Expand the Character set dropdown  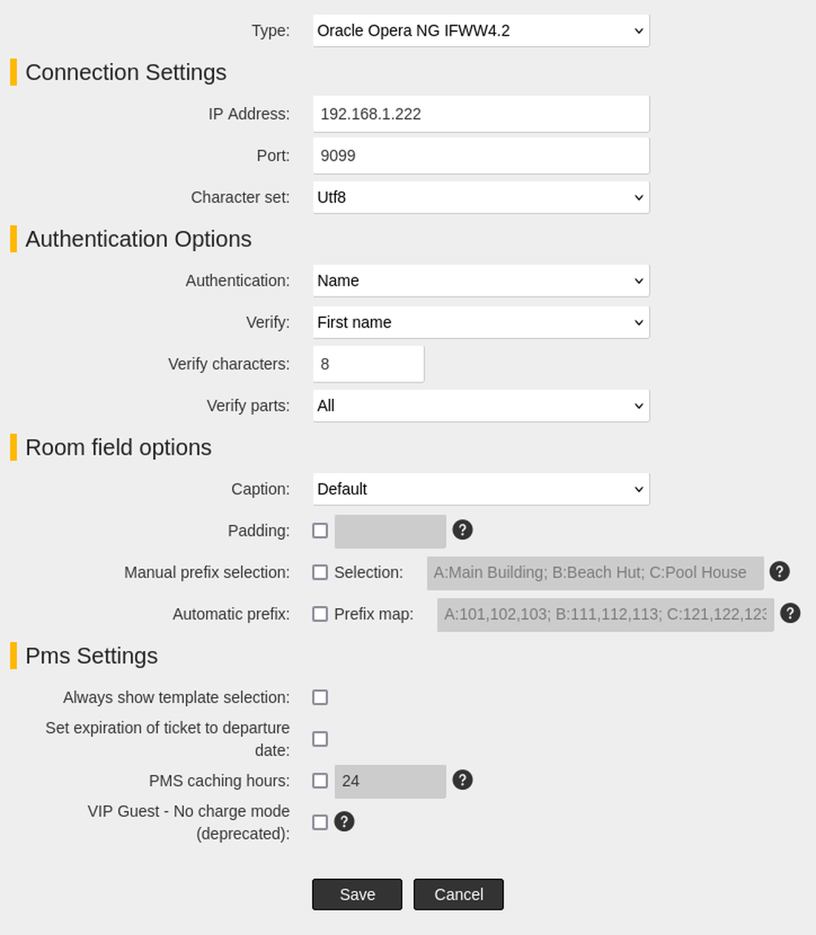click(x=481, y=198)
